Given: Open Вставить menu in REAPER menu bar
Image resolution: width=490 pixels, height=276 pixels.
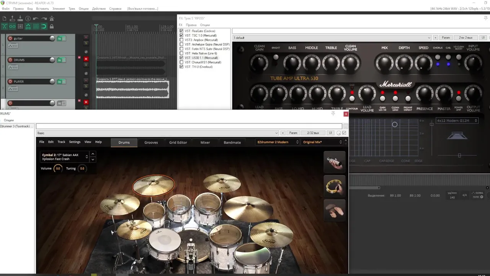Looking at the screenshot, I should click(42, 8).
